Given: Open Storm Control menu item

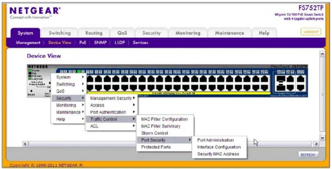Looking at the screenshot, I should 164,133.
